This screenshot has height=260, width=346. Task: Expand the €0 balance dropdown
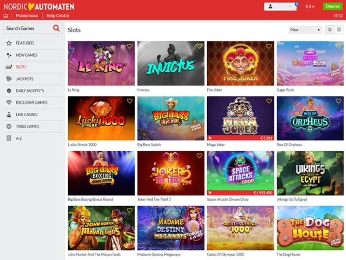coord(310,6)
